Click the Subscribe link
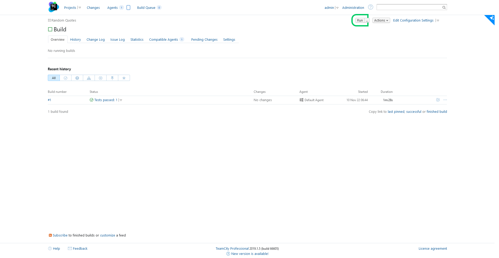 [60, 235]
